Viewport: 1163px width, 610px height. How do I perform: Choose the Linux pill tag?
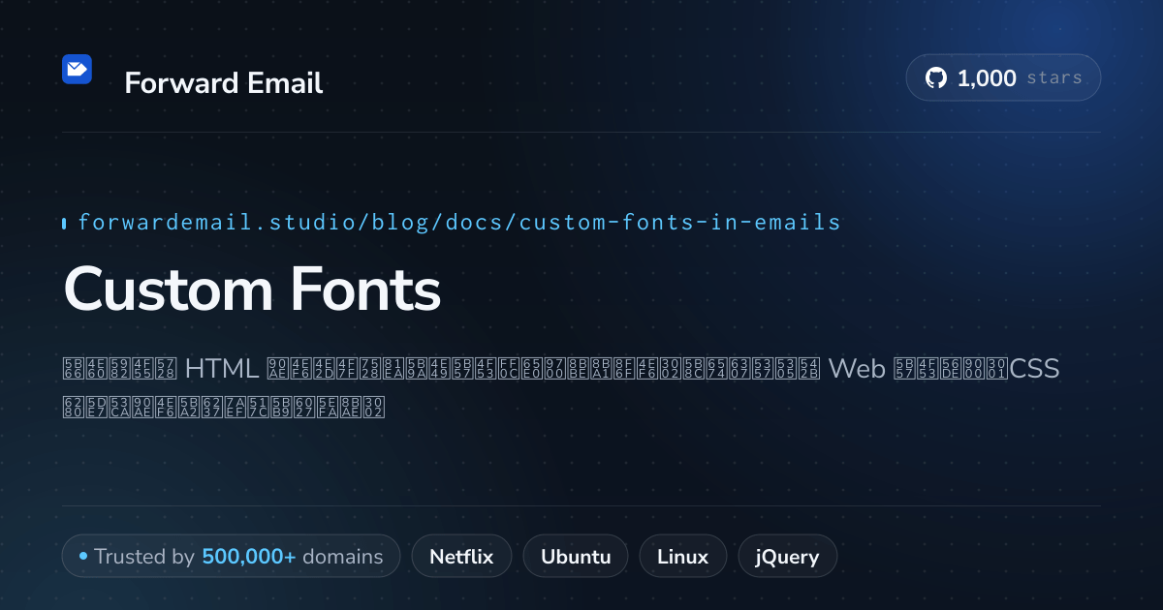pos(682,557)
